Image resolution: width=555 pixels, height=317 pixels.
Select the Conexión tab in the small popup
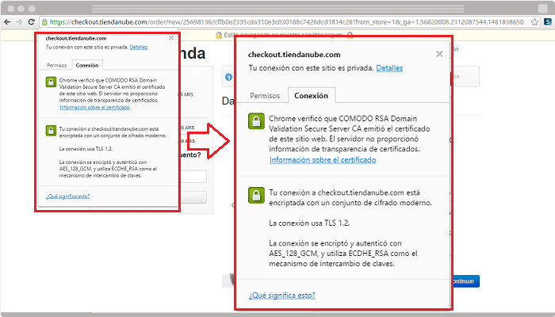[x=87, y=65]
